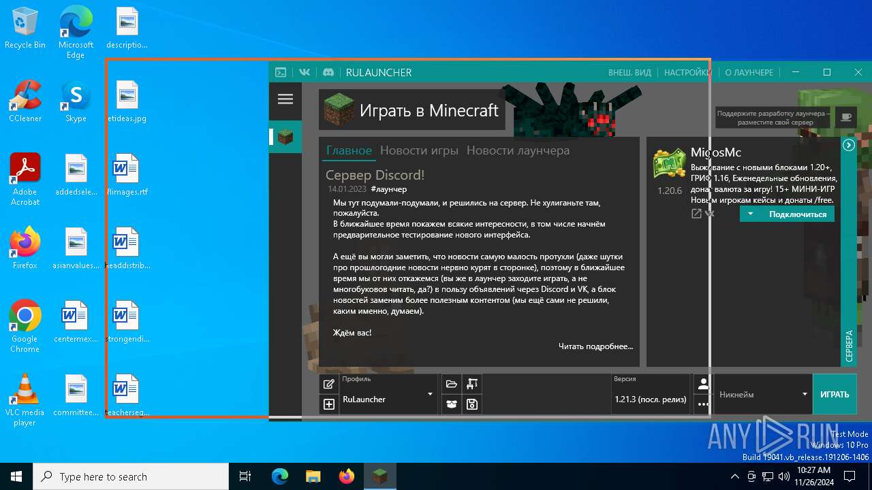Select the etideas.jpg file on desktop
The height and width of the screenshot is (490, 872).
tap(127, 102)
